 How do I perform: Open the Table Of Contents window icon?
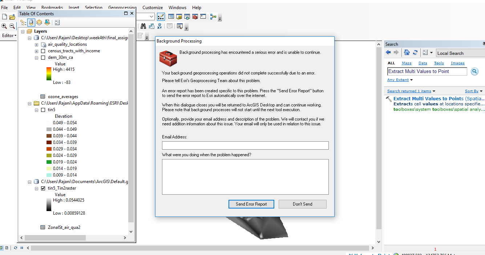(171, 17)
